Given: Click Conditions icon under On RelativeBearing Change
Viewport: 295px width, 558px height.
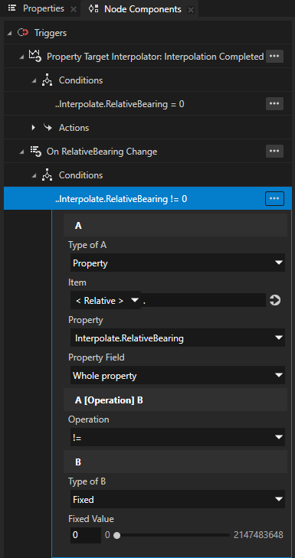Looking at the screenshot, I should coord(47,175).
